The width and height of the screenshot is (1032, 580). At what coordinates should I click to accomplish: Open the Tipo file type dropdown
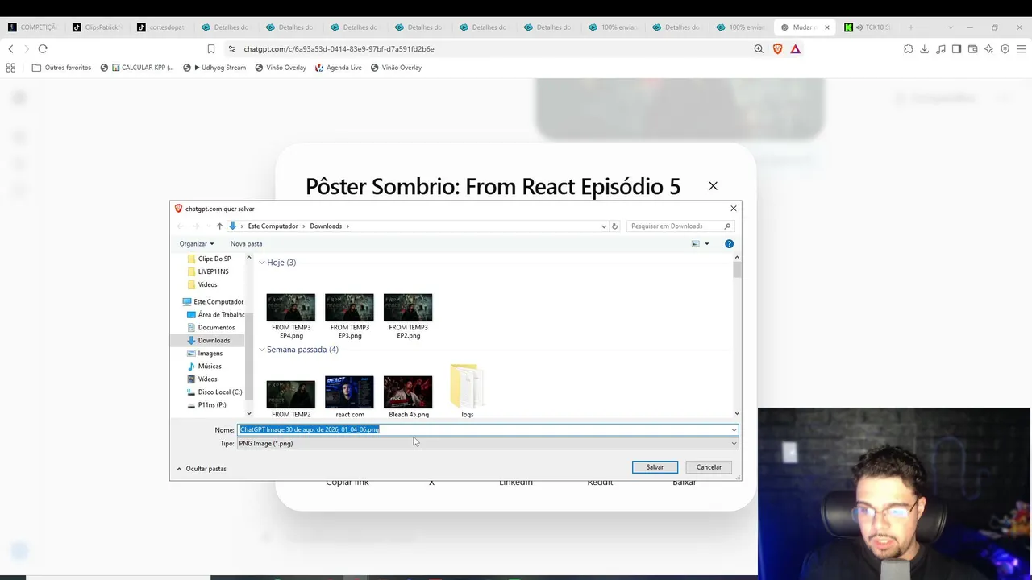click(x=487, y=443)
